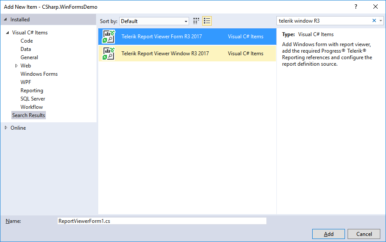The height and width of the screenshot is (242, 386).
Task: Click the Installed header label
Action: point(20,20)
